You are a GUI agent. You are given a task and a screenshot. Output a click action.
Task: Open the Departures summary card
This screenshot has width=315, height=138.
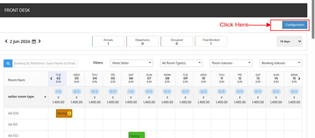click(x=142, y=41)
